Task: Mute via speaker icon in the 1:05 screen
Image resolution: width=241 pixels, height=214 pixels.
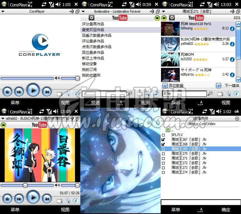Action: (x=57, y=78)
